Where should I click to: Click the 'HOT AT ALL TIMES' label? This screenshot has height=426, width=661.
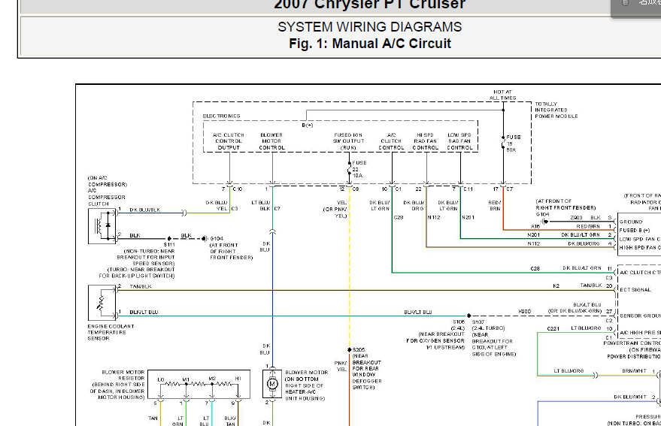(502, 95)
